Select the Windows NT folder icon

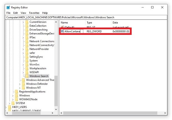point(23,88)
